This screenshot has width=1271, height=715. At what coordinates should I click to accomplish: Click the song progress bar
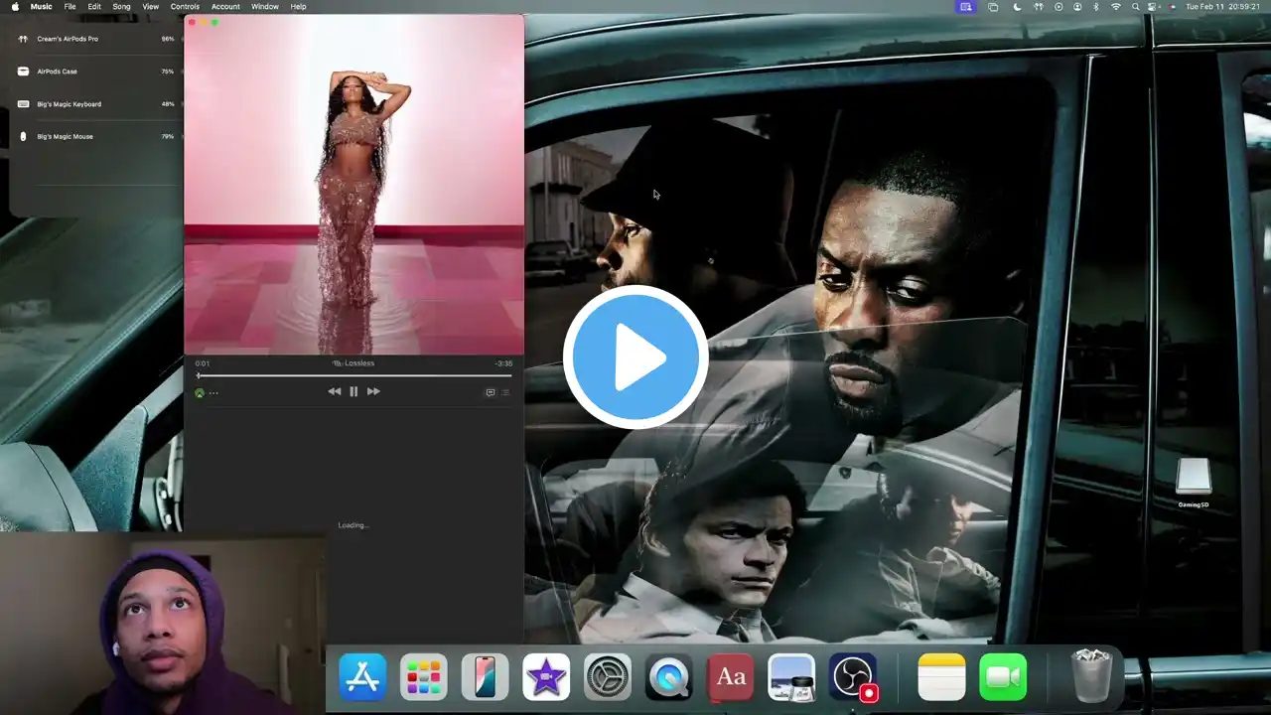(353, 375)
